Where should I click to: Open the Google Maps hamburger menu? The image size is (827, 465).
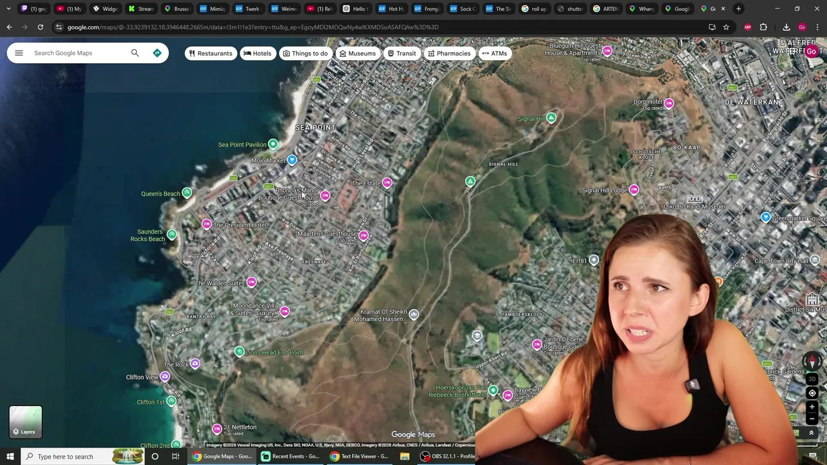coord(19,53)
